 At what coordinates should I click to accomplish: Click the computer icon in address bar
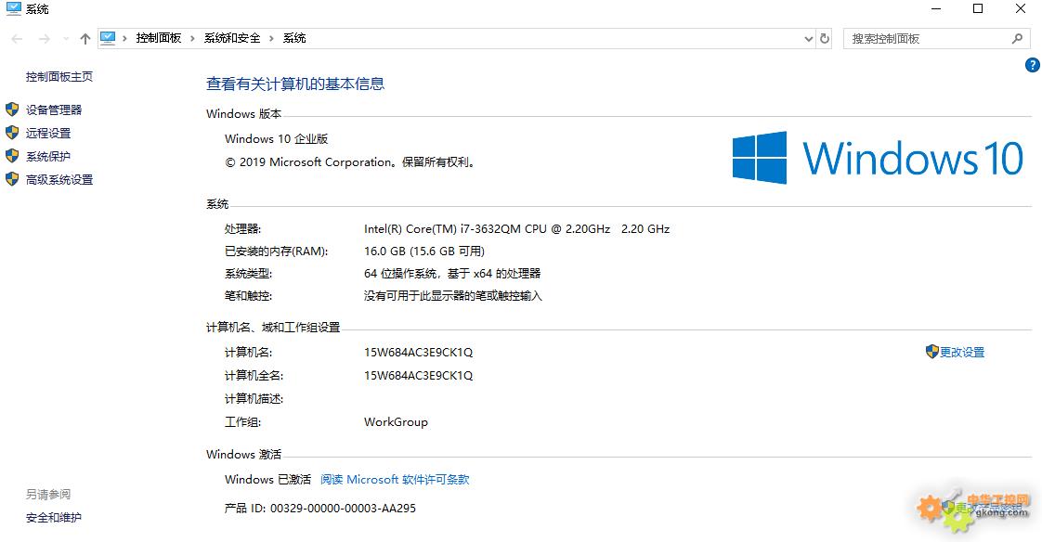[x=108, y=38]
